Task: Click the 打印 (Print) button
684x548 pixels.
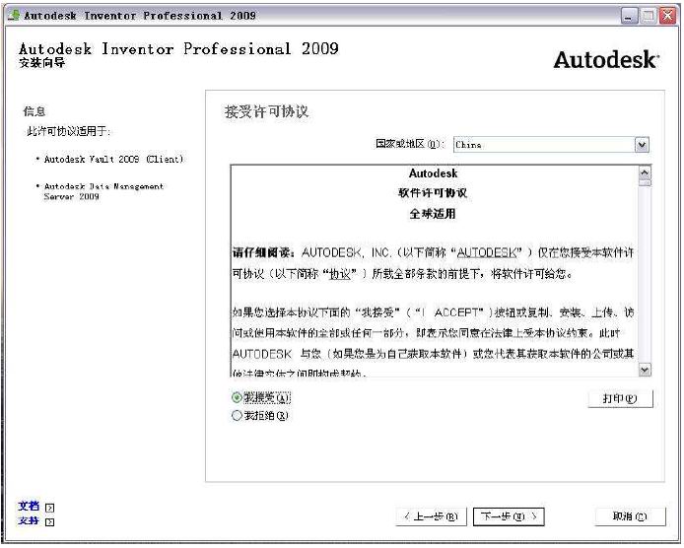Action: coord(620,399)
